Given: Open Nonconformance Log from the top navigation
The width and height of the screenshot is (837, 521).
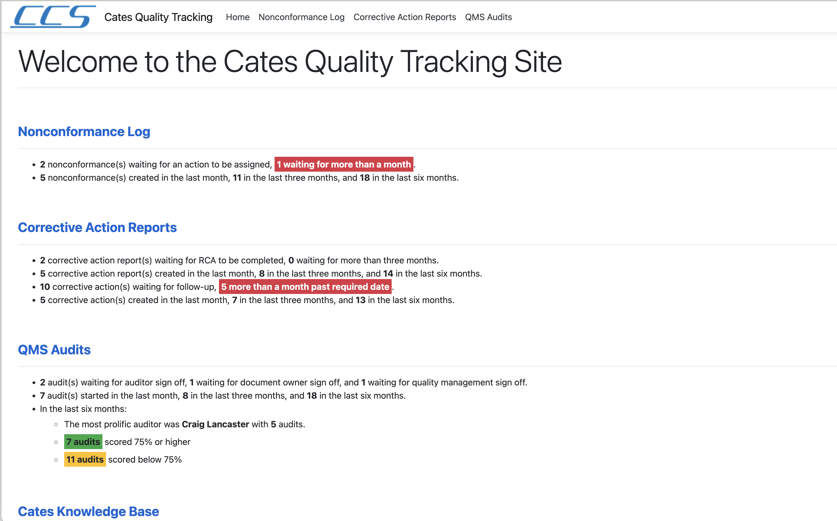Looking at the screenshot, I should (x=301, y=17).
